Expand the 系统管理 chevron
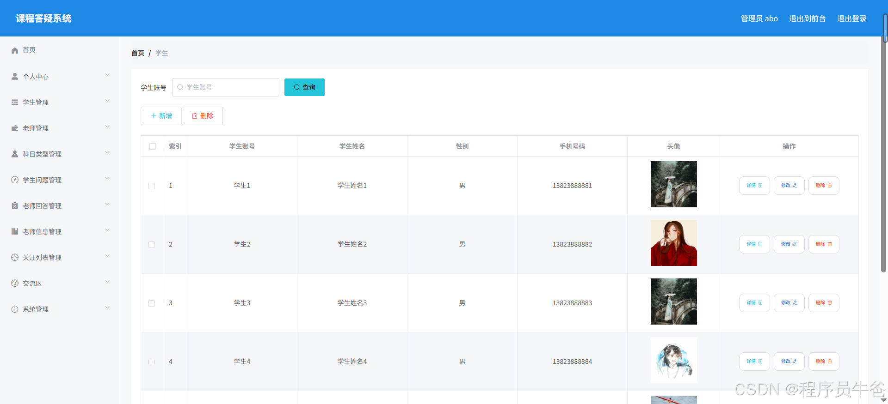Screen dimensions: 888x404 (x=107, y=308)
